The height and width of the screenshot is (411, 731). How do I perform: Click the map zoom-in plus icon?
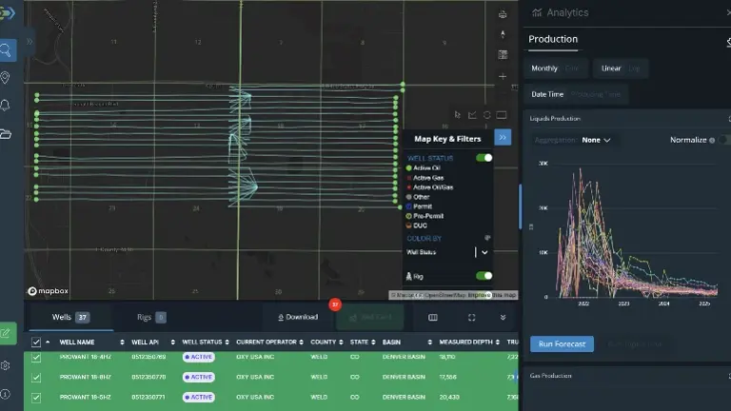coord(503,76)
